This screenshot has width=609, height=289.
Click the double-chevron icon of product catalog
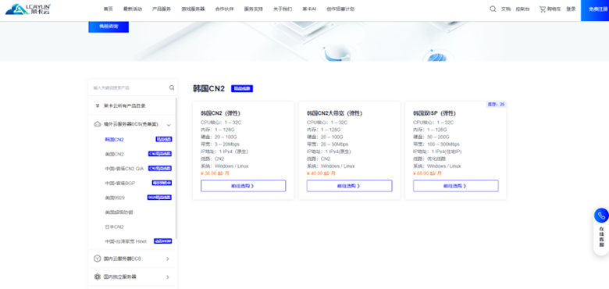click(x=98, y=105)
